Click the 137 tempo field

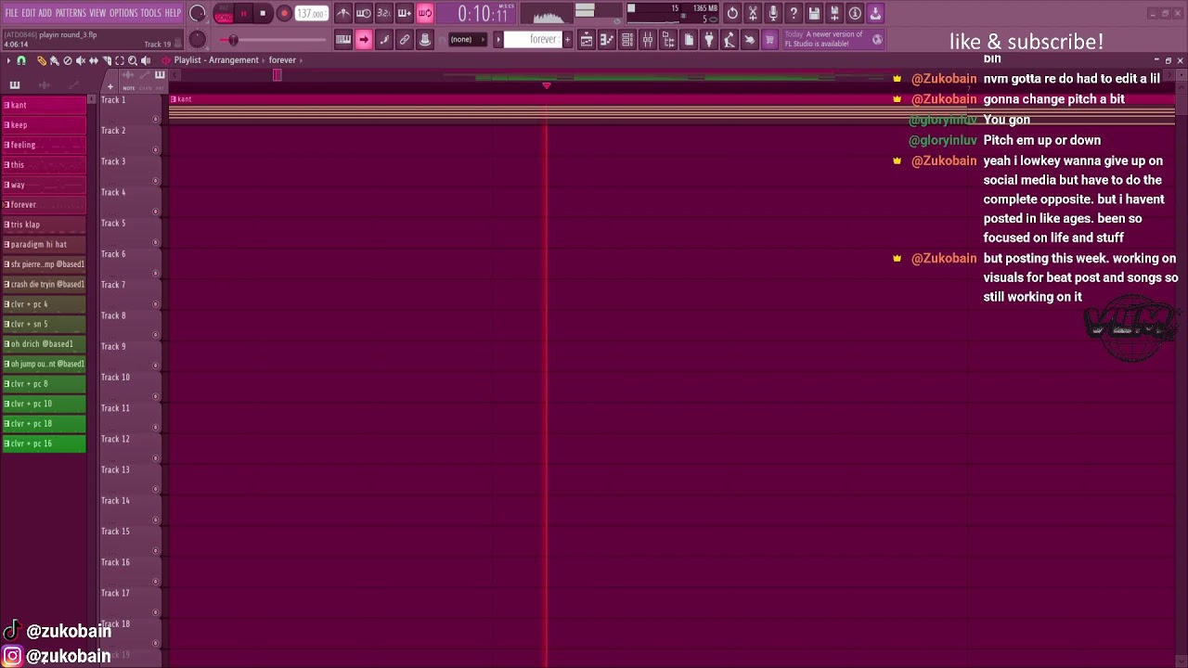click(x=311, y=14)
